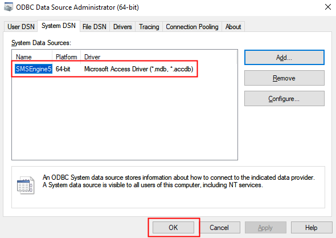Sort by the Name column header
336x238 pixels.
click(32, 57)
